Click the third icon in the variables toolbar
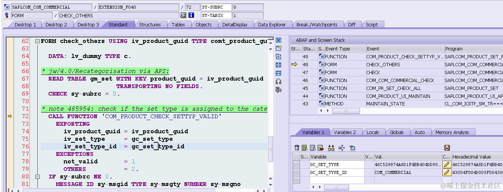The width and height of the screenshot is (503, 192). click(313, 148)
